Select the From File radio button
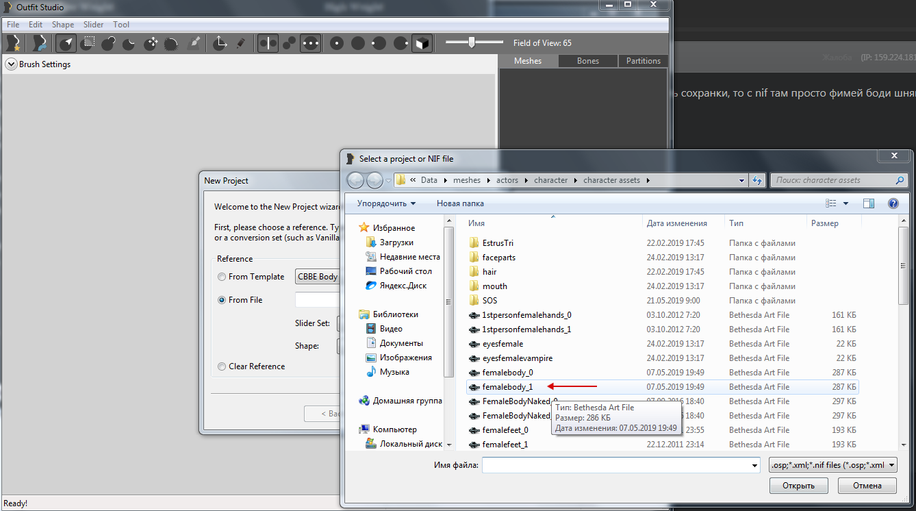Viewport: 916px width, 511px height. pos(222,300)
